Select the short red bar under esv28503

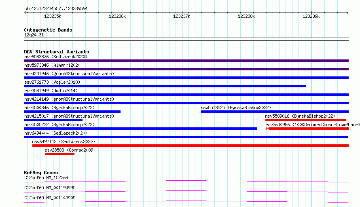click(x=59, y=154)
